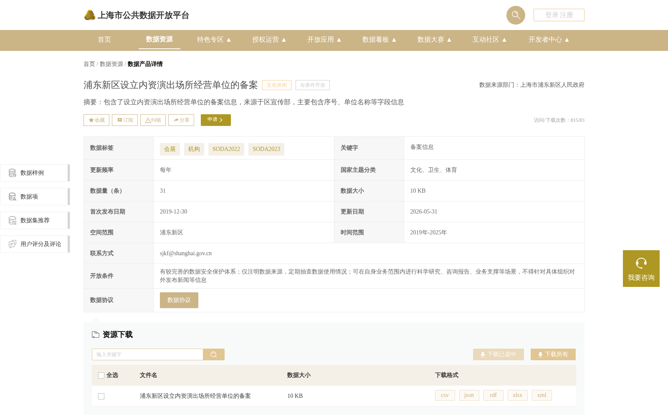Toggle the 全选 checkbox

coord(101,375)
